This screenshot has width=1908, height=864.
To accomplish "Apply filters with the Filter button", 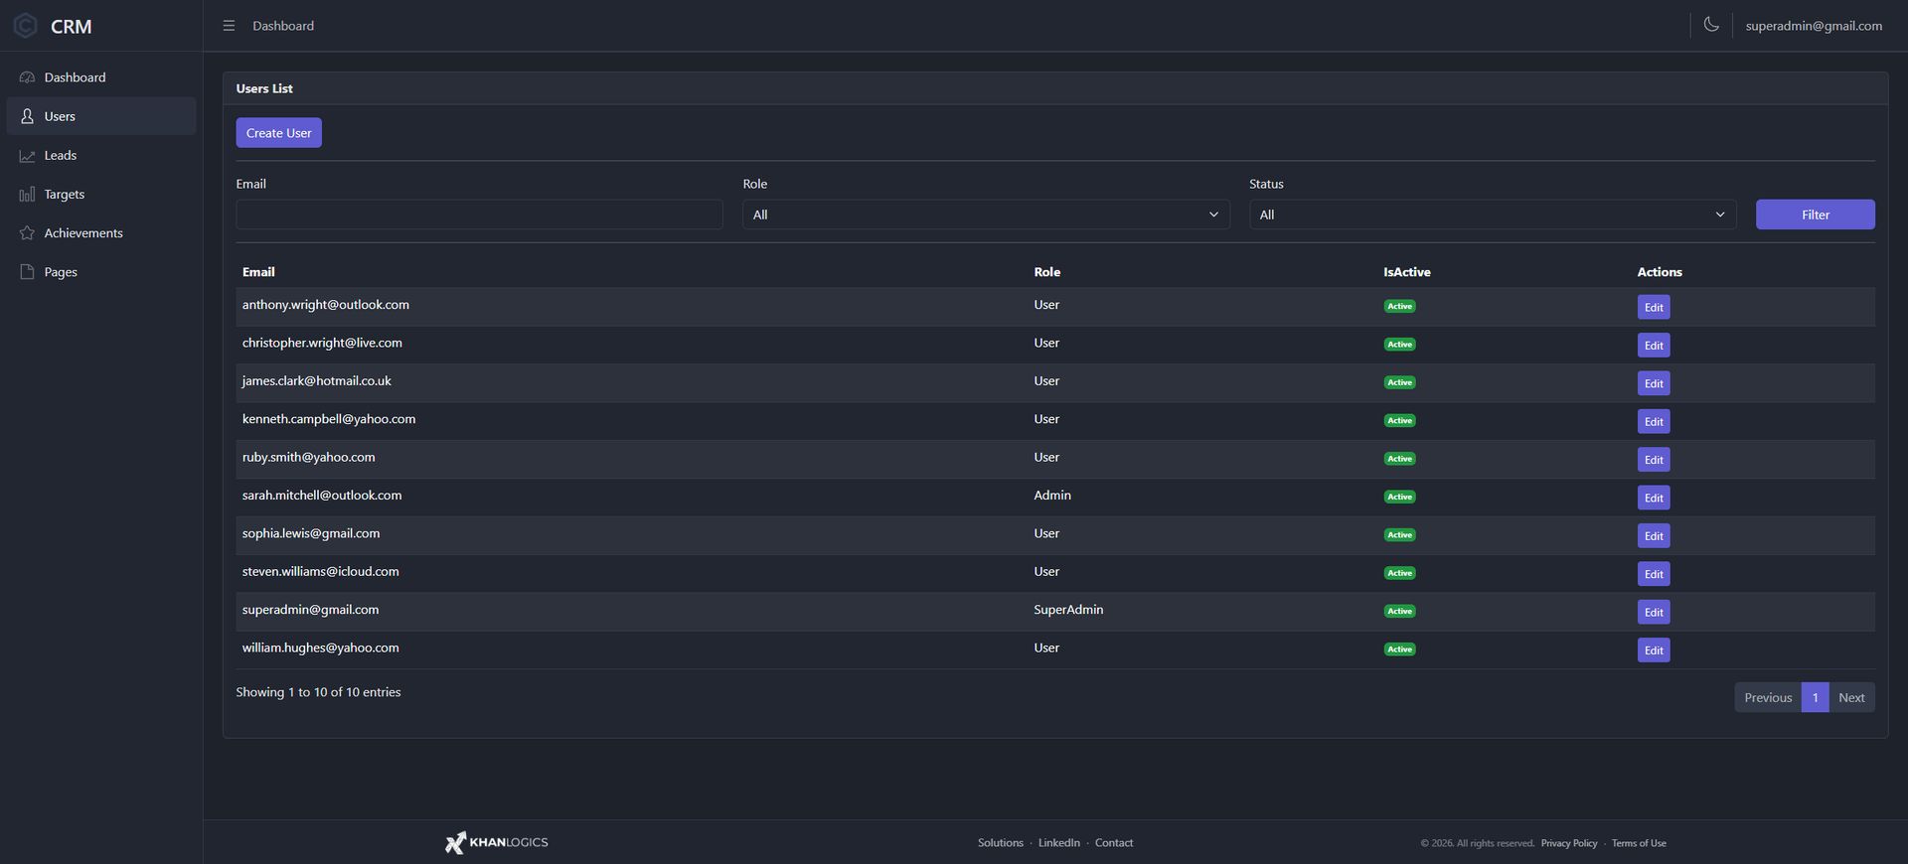I will pyautogui.click(x=1816, y=215).
